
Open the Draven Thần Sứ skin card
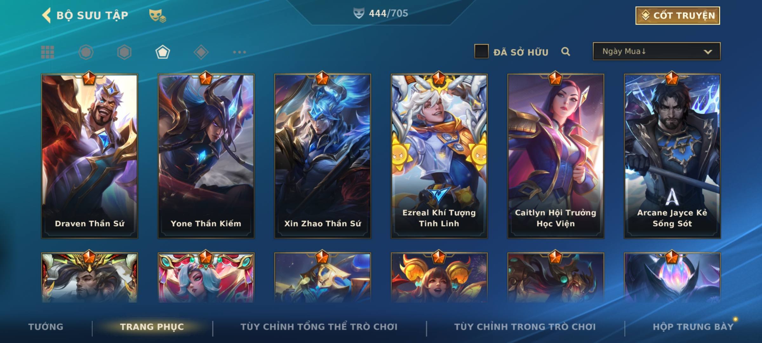[x=90, y=156]
